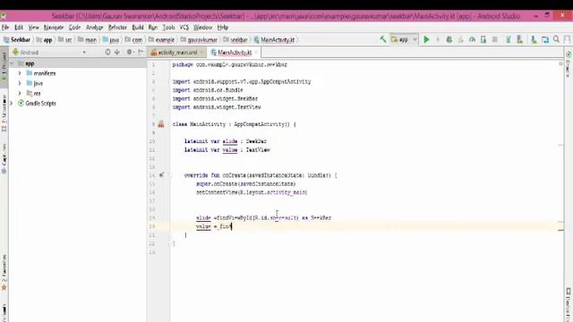Expand the manifests folder
573x322 pixels.
click(x=20, y=73)
